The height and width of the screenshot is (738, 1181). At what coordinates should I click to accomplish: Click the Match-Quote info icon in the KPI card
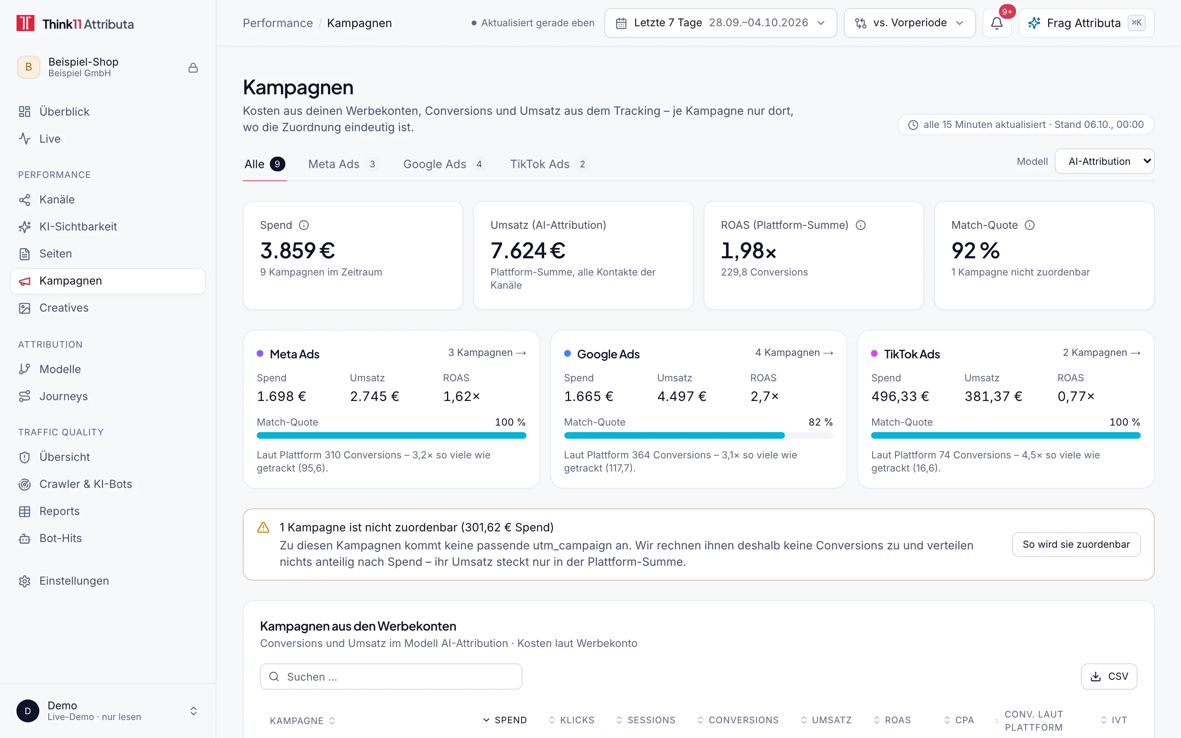point(1029,225)
